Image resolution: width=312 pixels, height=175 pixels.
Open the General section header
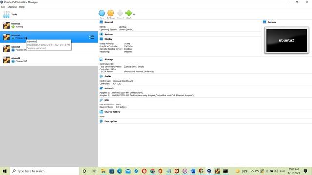[x=109, y=22]
